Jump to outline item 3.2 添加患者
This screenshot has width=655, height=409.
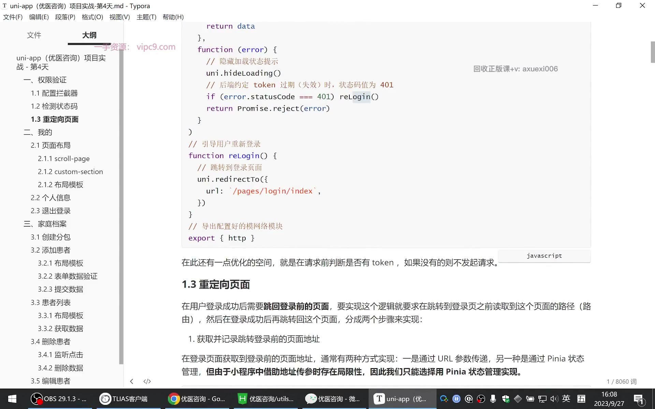50,250
